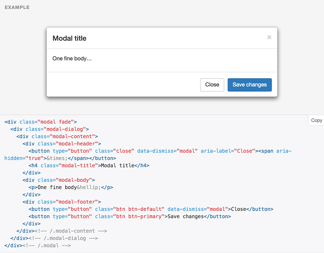Click the Modal title heading text
Screen dimensions: 324x253
pos(69,38)
